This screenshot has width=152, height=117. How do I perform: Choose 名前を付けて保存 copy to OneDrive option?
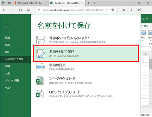click(86, 53)
